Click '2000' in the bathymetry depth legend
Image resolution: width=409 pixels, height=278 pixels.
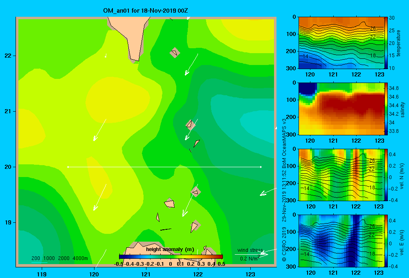64,258
